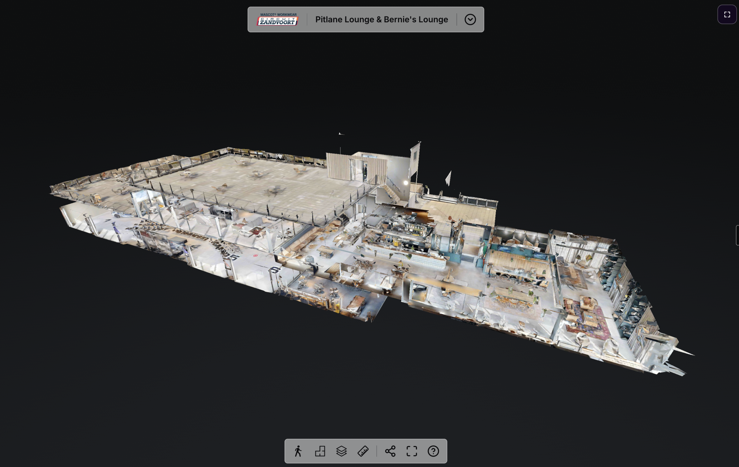Image resolution: width=739 pixels, height=467 pixels.
Task: Open the share options icon
Action: pos(390,451)
